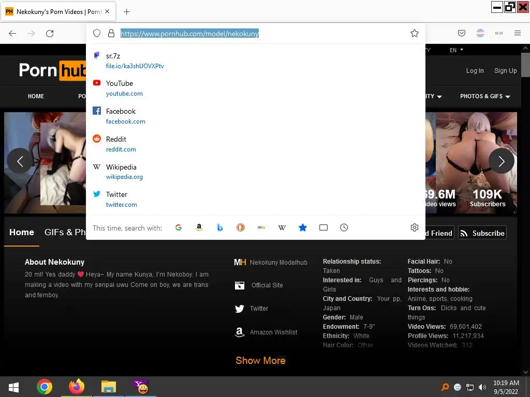Click the site logo
The image size is (530, 397).
pyautogui.click(x=52, y=70)
